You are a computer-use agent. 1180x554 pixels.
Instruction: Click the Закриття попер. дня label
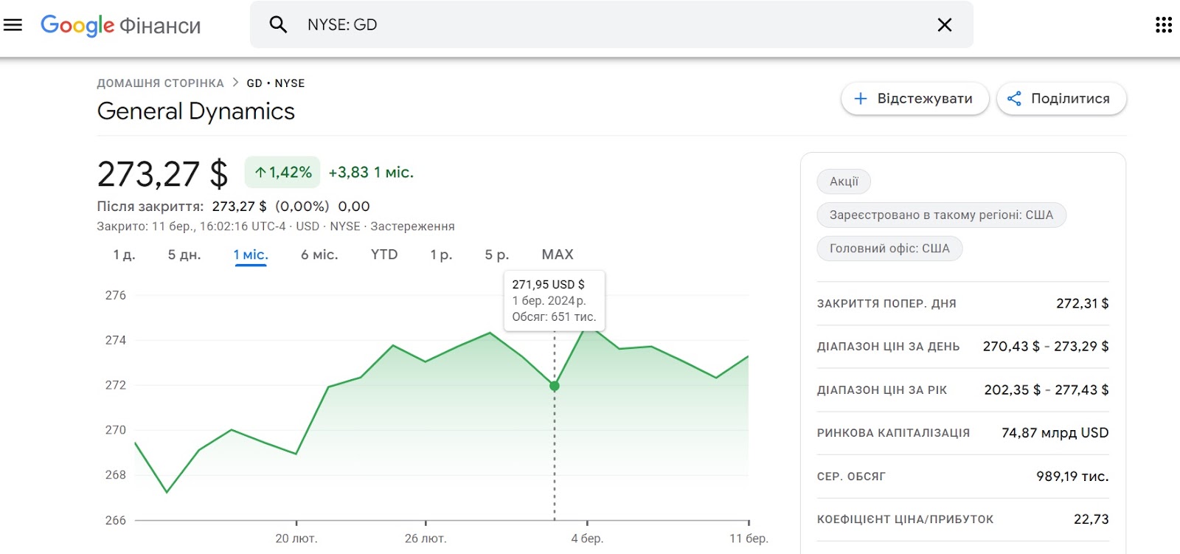[x=886, y=304]
